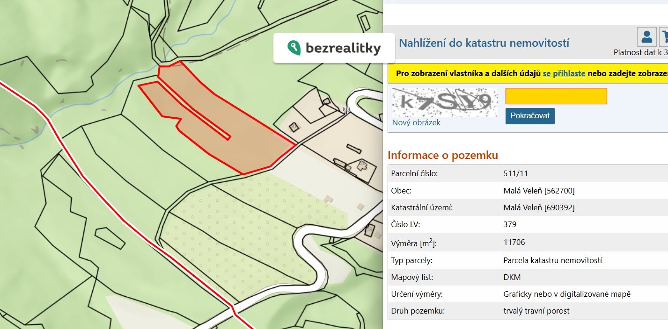Click the 'Parcelní číslo:' label
668x329 pixels.
tap(414, 173)
